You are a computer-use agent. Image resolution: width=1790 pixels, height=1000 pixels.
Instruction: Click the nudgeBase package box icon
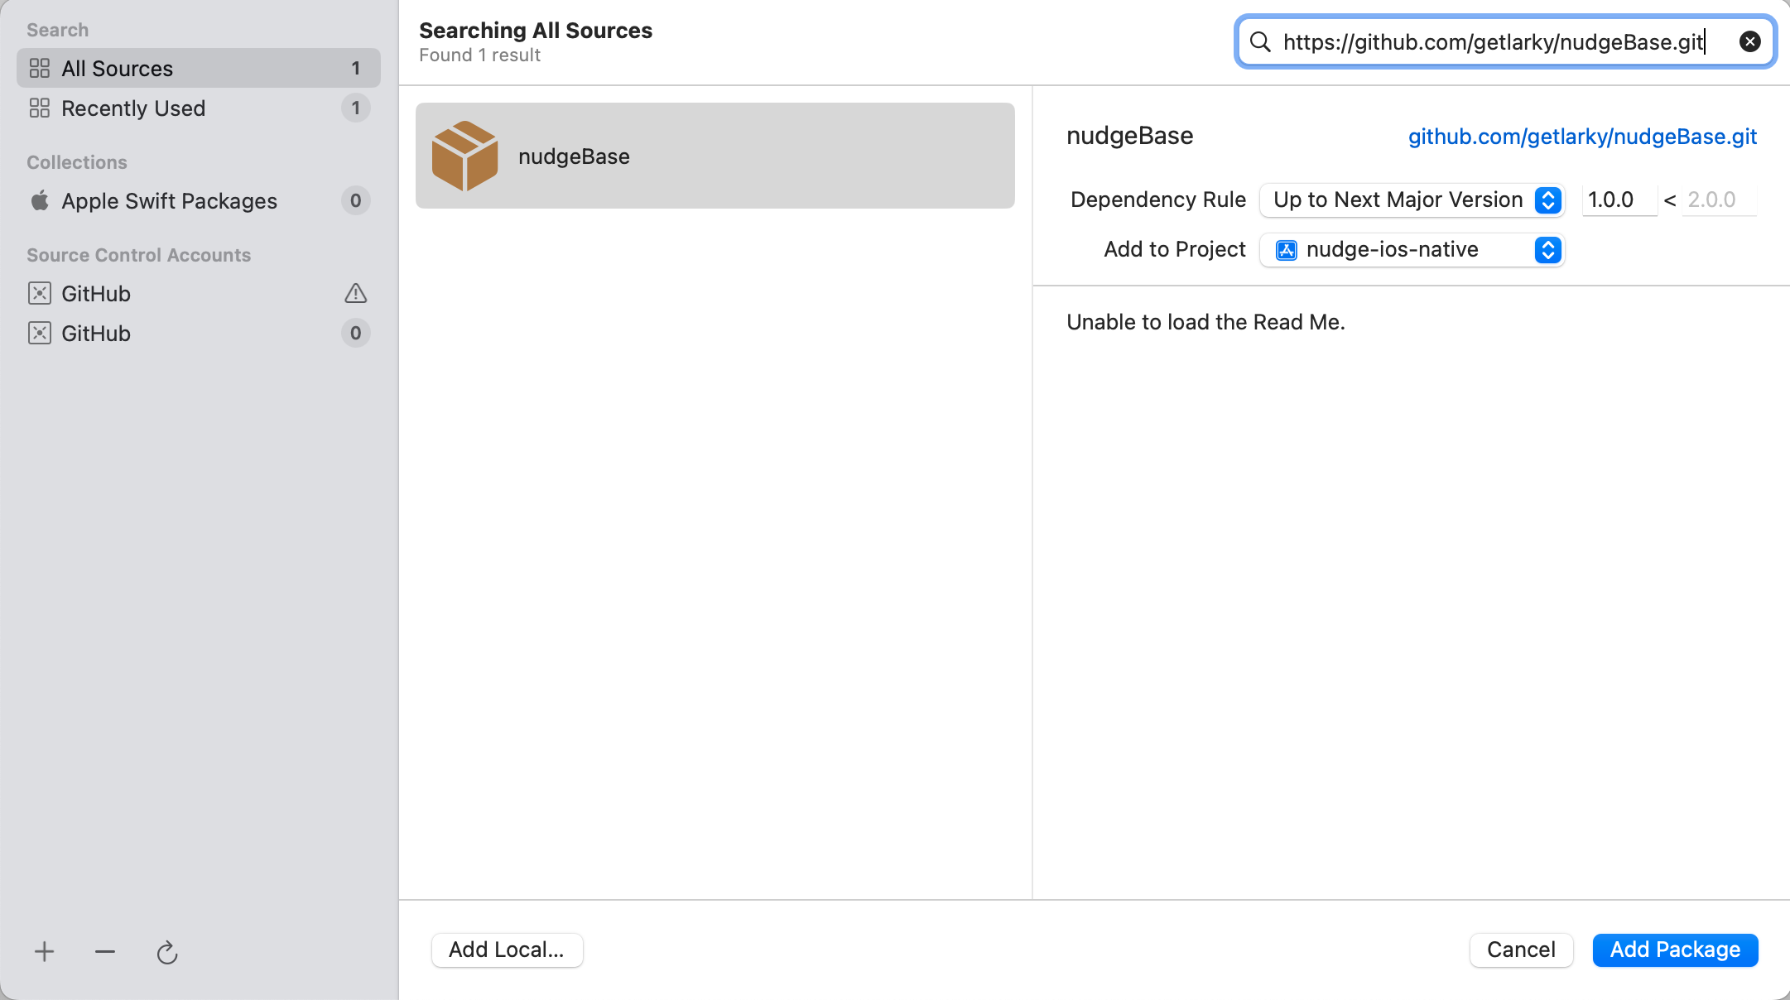pyautogui.click(x=464, y=156)
